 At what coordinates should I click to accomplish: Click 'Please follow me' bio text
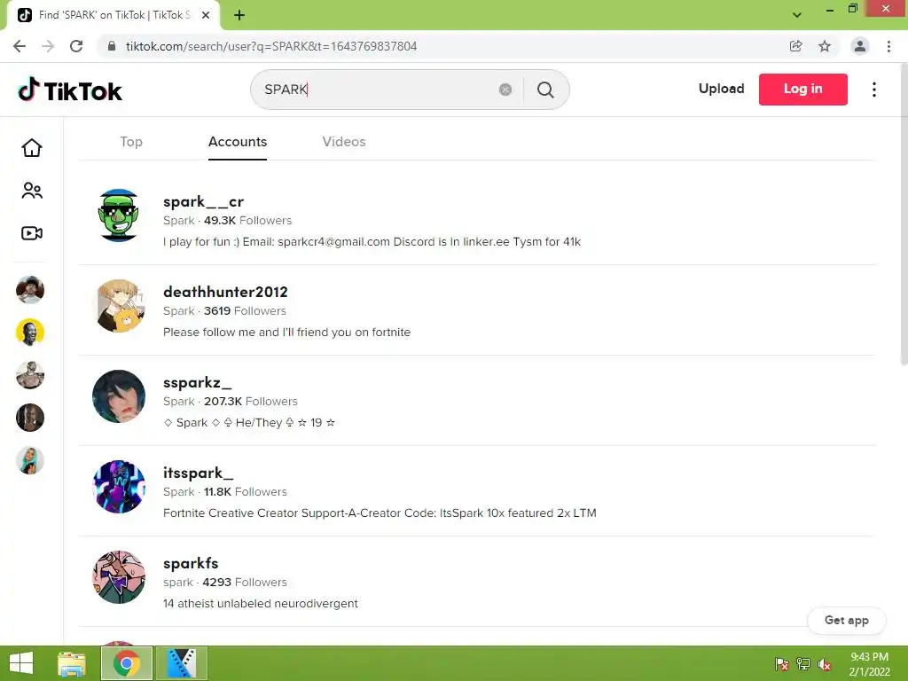[x=286, y=333]
